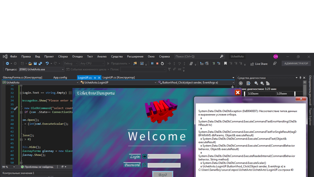This screenshot has width=314, height=177.
Task: Close the LoginUP.cs tab
Action: 99,77
